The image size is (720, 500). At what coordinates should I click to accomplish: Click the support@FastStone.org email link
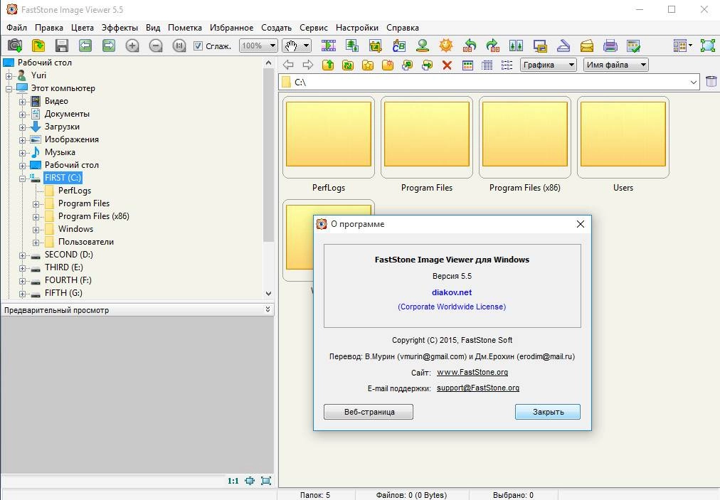[x=477, y=388]
